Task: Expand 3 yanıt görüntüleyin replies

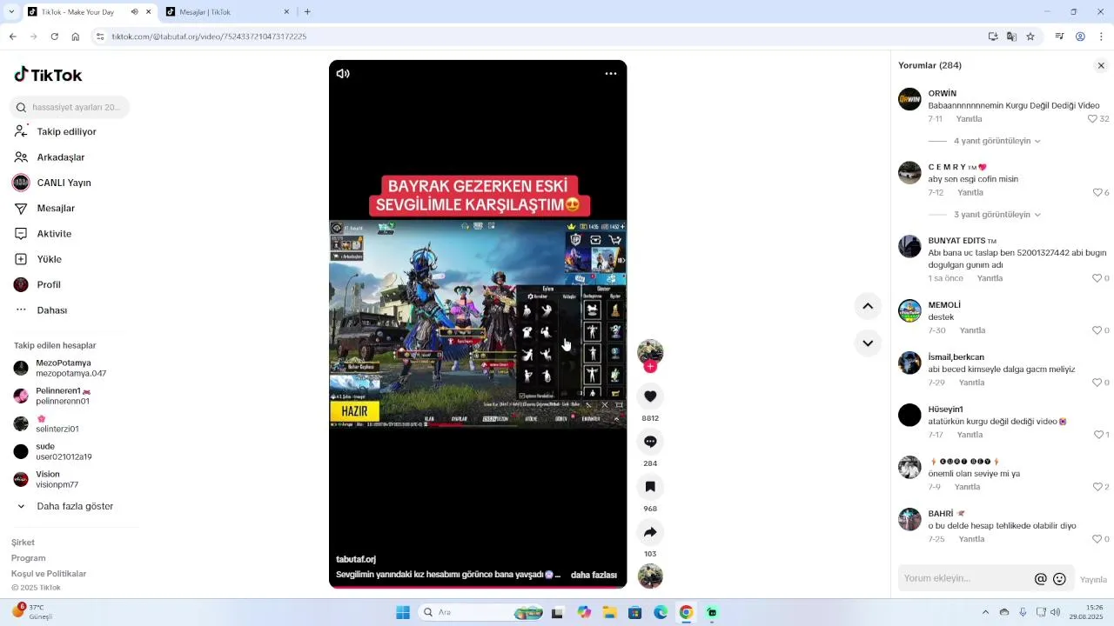Action: [x=997, y=215]
